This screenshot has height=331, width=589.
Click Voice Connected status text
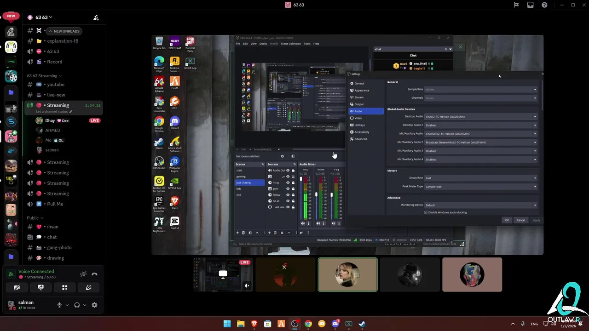point(36,272)
